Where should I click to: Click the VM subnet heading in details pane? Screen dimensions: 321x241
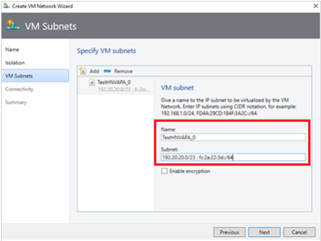178,88
